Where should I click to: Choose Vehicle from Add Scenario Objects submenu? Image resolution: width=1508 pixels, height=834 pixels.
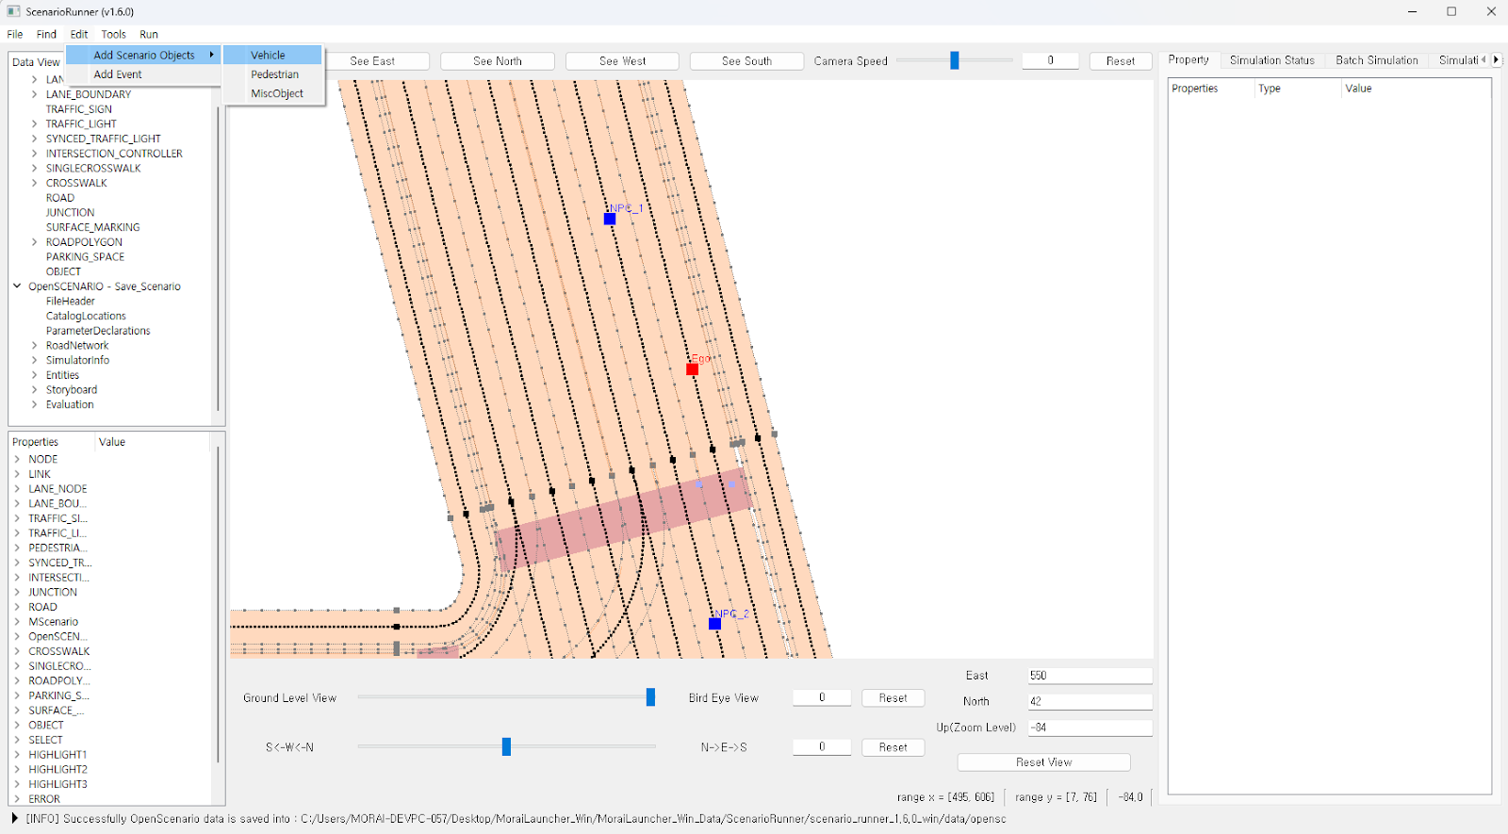[x=269, y=56]
